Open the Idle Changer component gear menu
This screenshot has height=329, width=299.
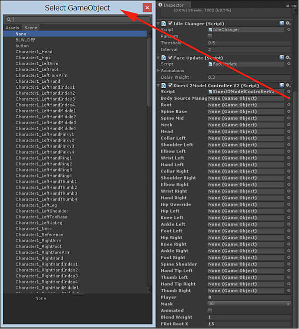coord(289,23)
